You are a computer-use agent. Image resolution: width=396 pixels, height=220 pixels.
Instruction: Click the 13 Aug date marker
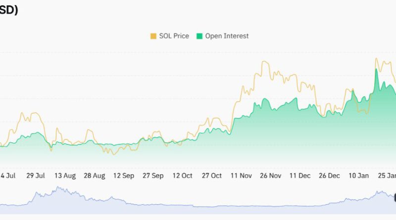click(x=65, y=176)
